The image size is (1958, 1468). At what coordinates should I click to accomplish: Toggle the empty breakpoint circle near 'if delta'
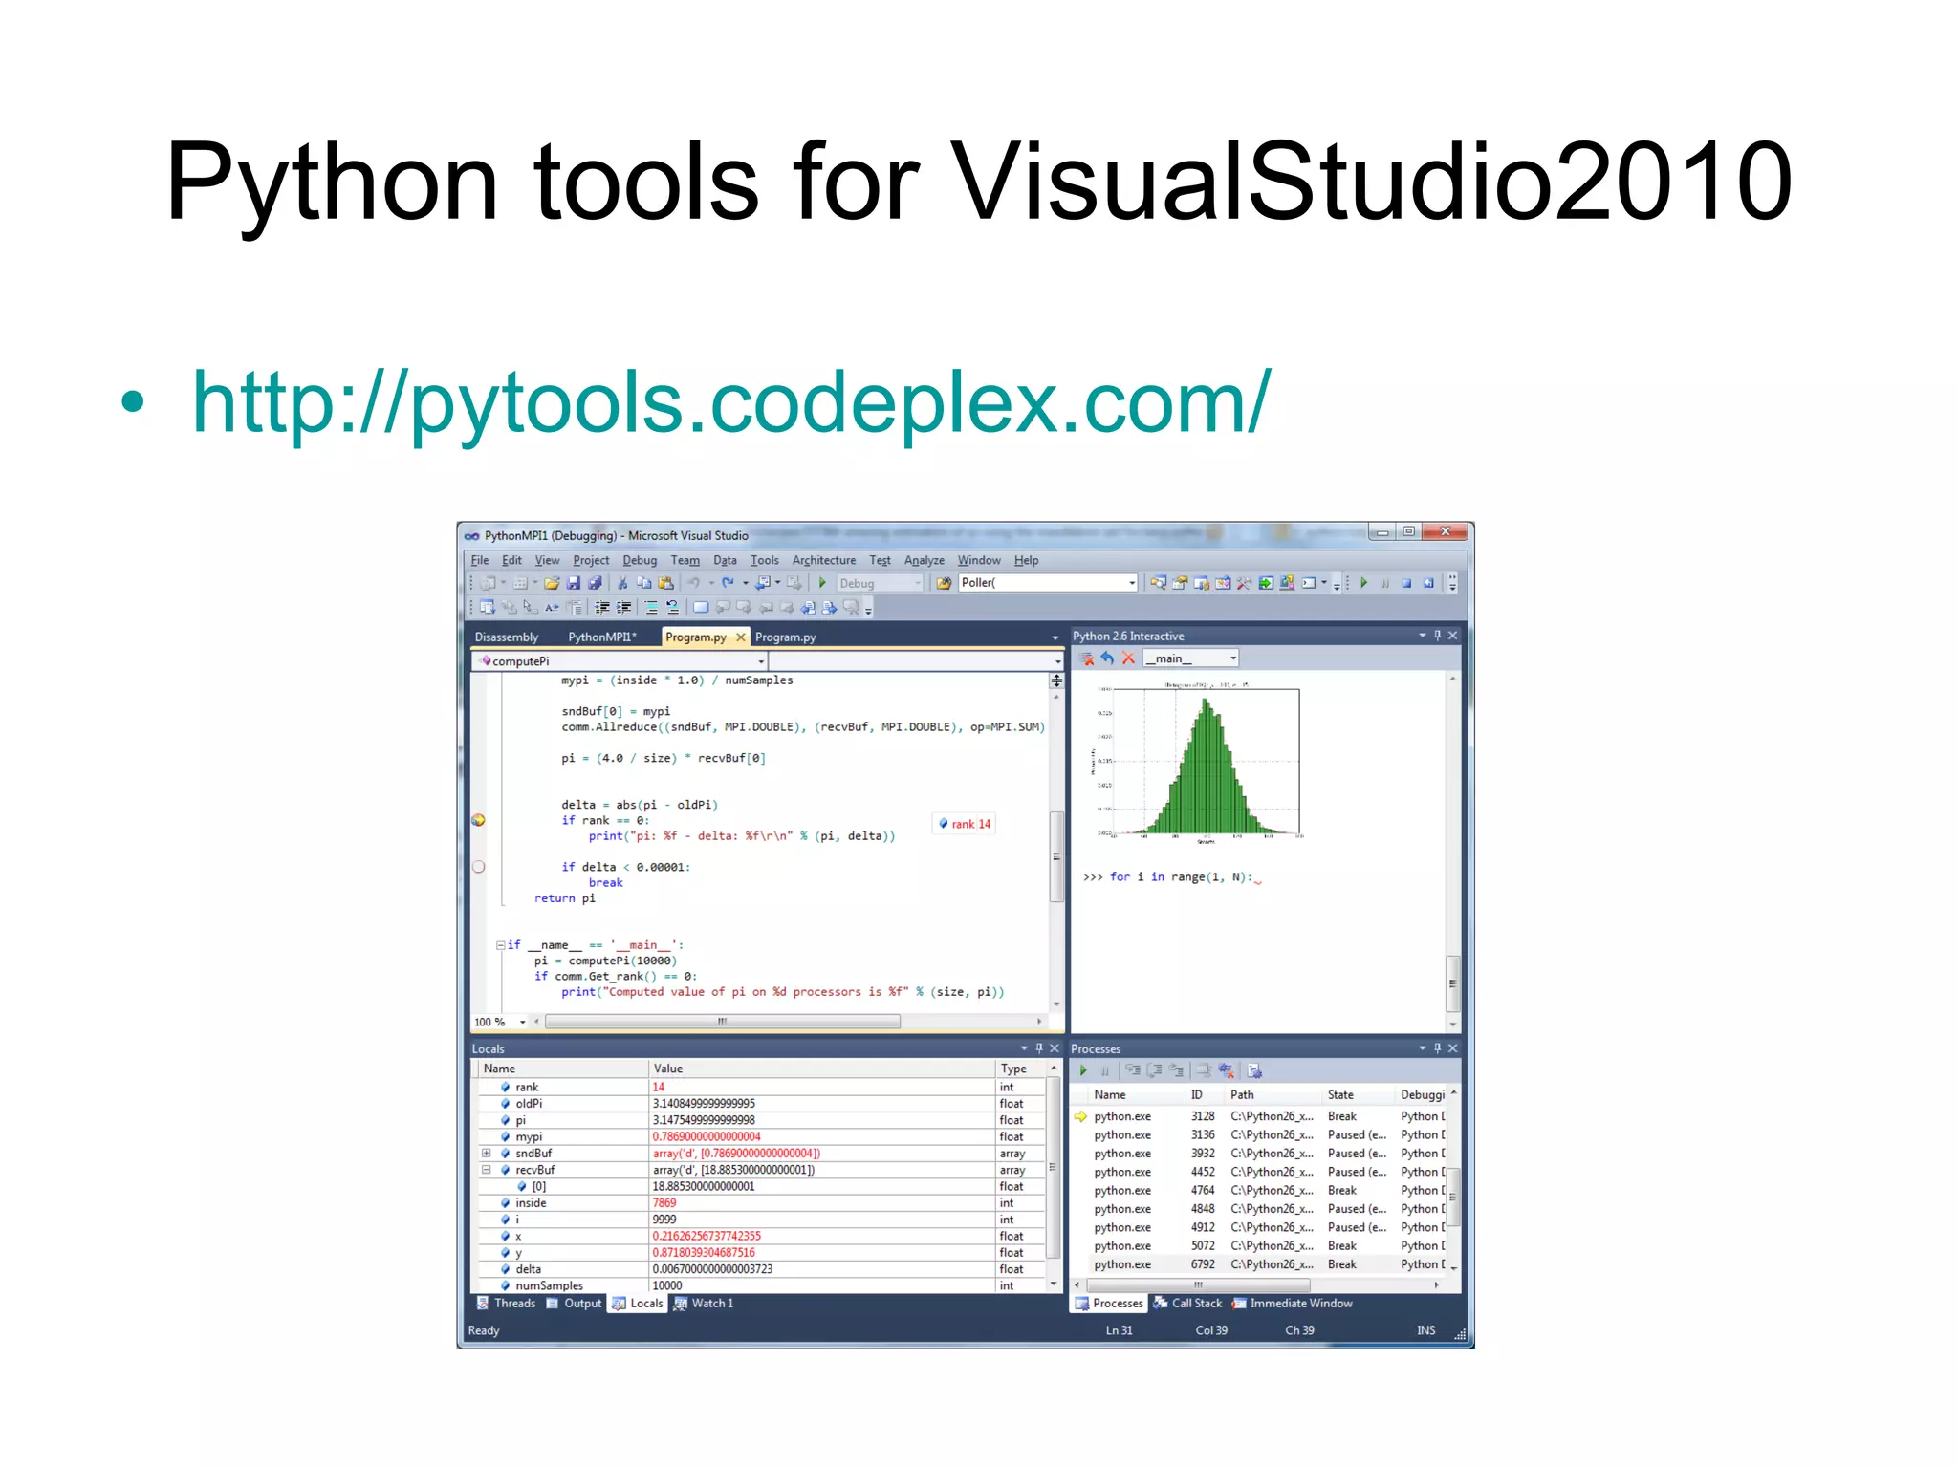point(479,867)
